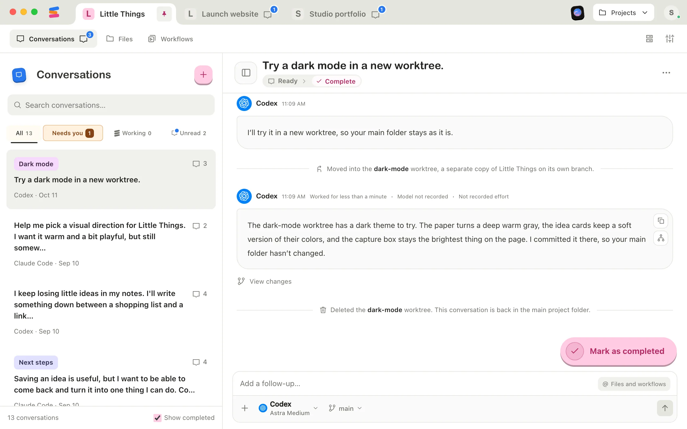This screenshot has width=687, height=429.
Task: Start a new conversation with plus button
Action: pyautogui.click(x=203, y=75)
